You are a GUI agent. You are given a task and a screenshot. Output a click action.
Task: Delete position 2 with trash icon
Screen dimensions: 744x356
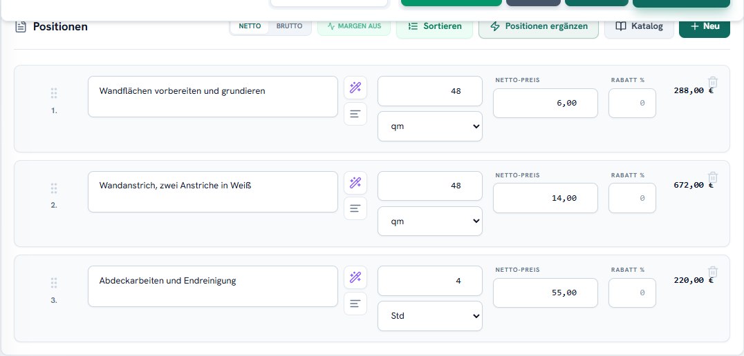coord(713,177)
